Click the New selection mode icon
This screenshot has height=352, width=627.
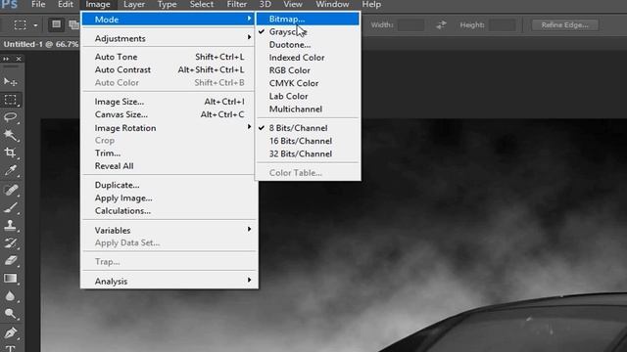pos(57,24)
